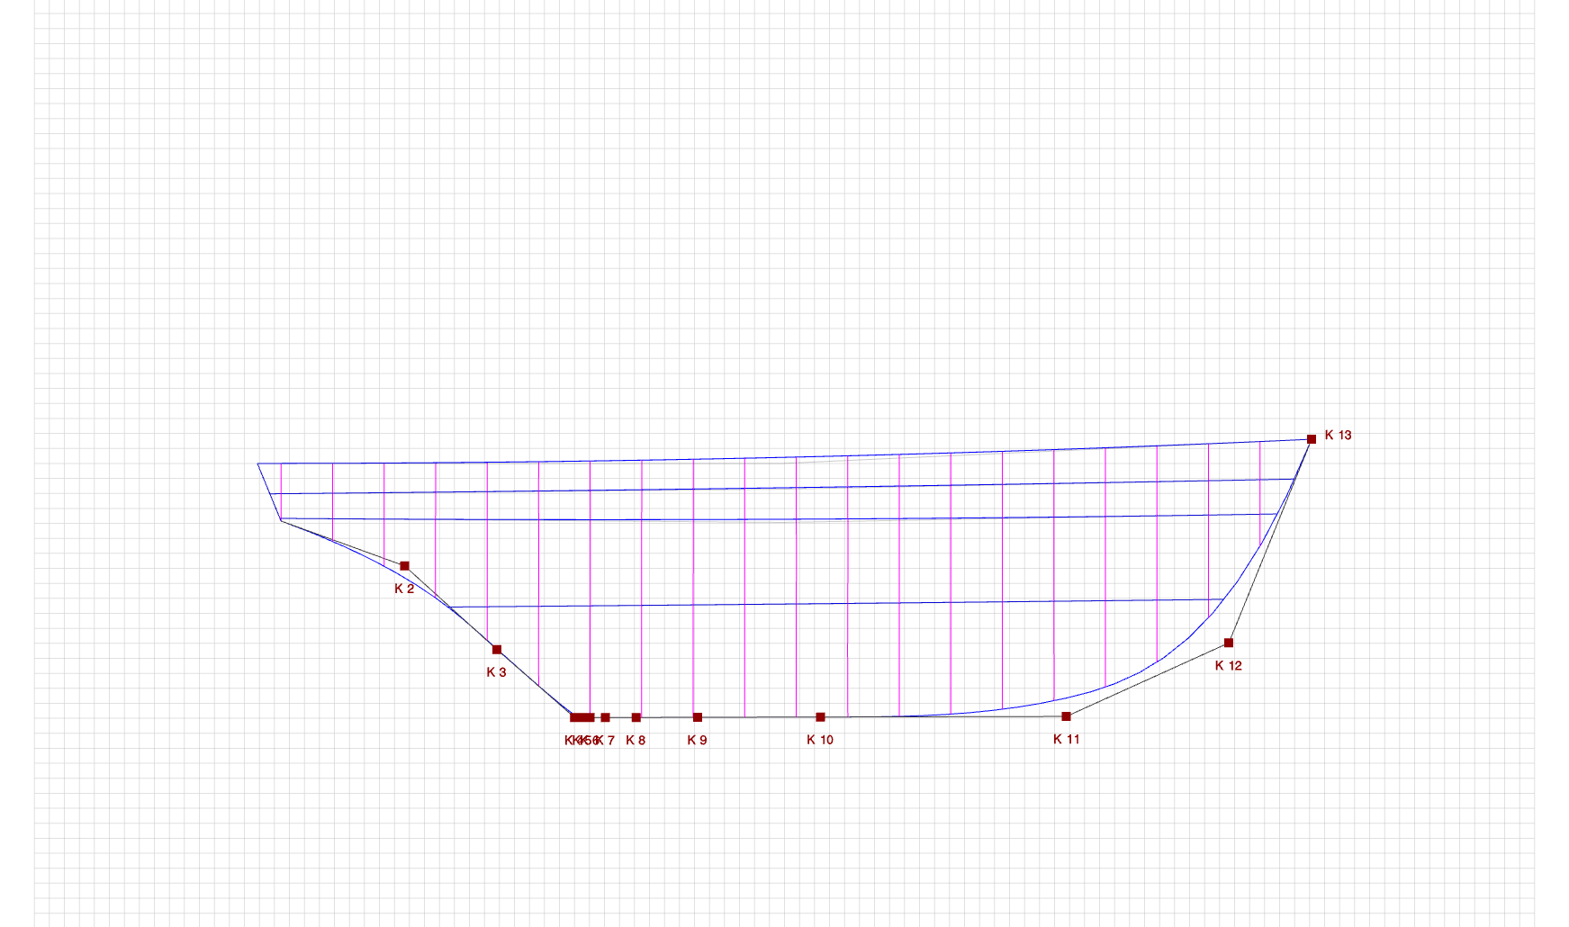Click the overlapping K4–K6 control point cluster
This screenshot has width=1569, height=927.
point(582,717)
